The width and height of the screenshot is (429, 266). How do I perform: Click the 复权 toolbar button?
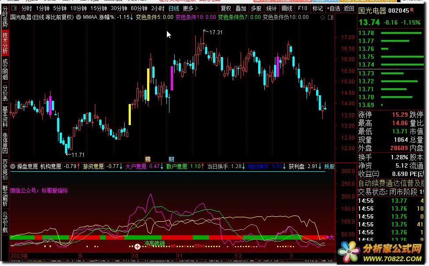(226, 8)
